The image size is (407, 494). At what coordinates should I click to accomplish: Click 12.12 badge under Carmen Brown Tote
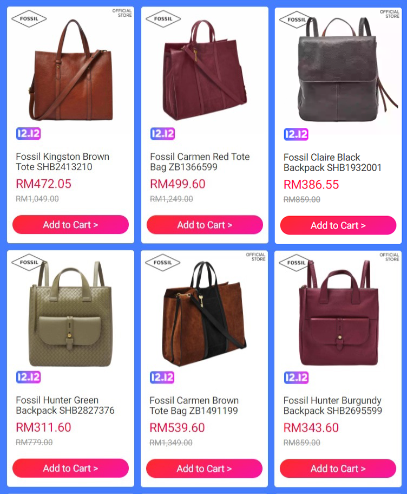click(162, 378)
